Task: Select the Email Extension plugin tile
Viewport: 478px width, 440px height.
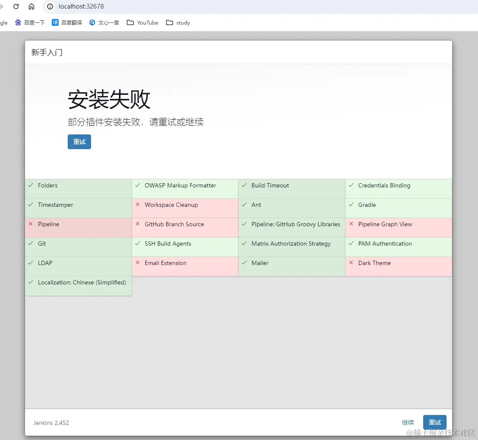Action: click(x=185, y=266)
